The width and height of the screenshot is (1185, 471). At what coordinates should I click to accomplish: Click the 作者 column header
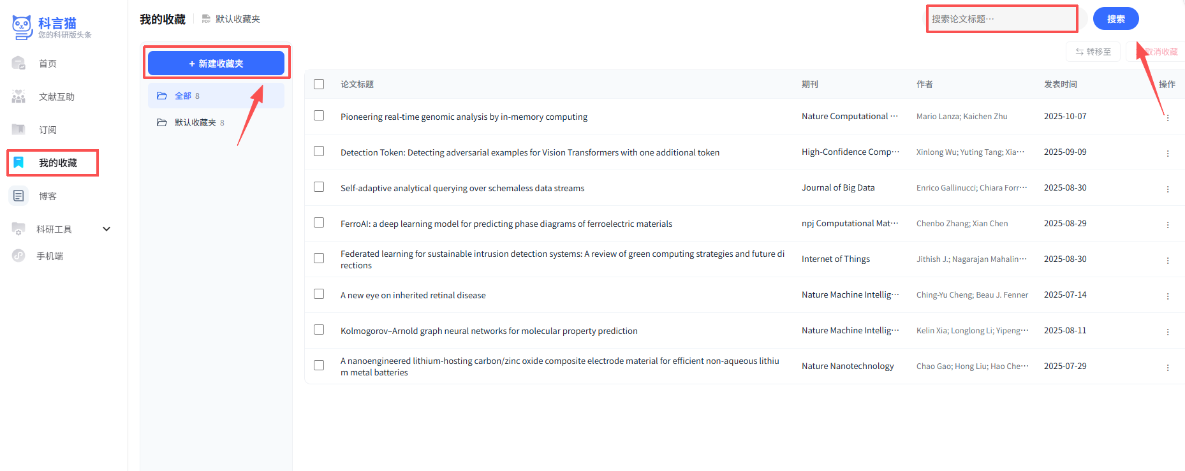pos(925,84)
